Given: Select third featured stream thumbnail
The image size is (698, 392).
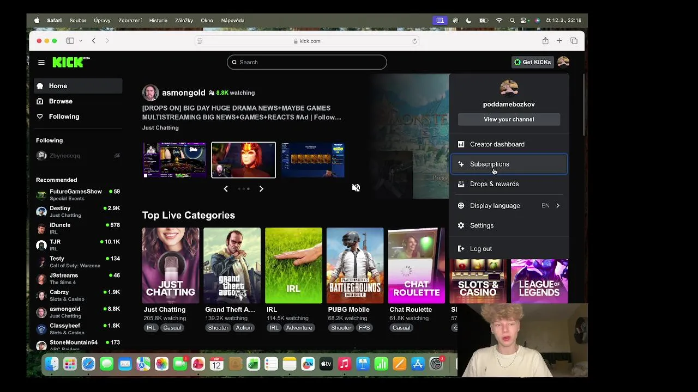Looking at the screenshot, I should [313, 160].
